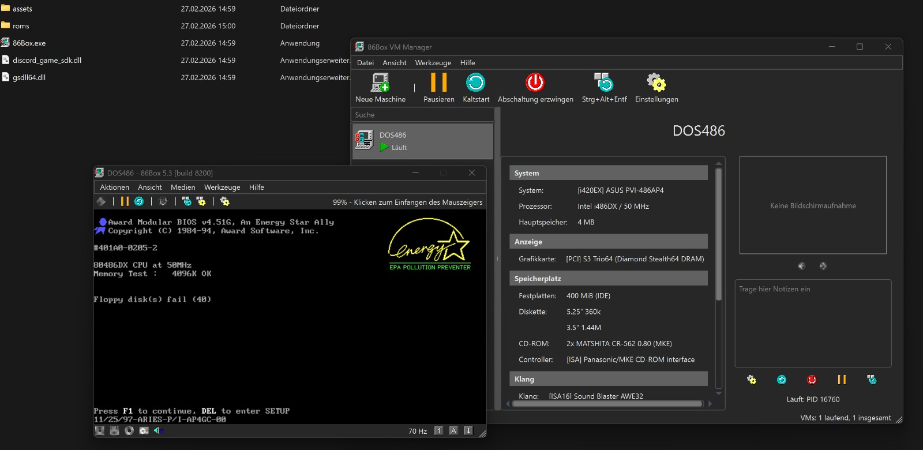Screen dimensions: 923x450
Task: Click the hard disk status bar icon
Action: pyautogui.click(x=144, y=430)
